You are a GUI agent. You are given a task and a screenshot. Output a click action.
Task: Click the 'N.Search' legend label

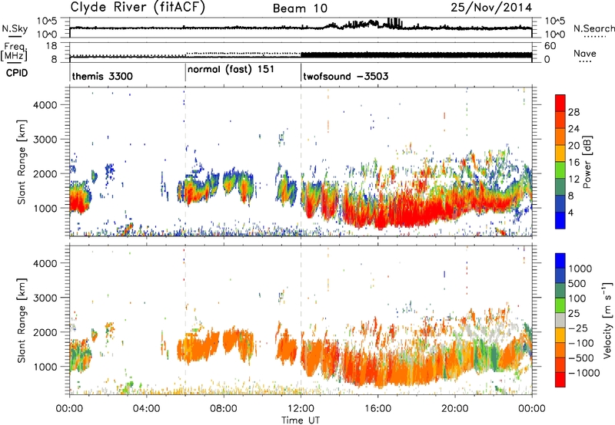593,28
